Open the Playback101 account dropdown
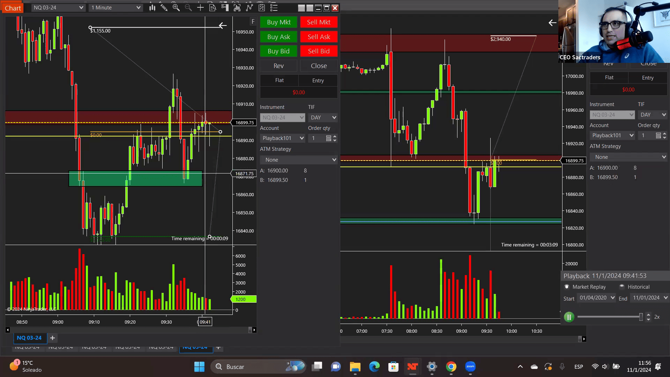670x377 pixels. click(283, 138)
